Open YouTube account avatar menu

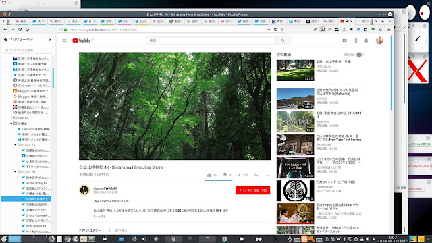pyautogui.click(x=379, y=40)
